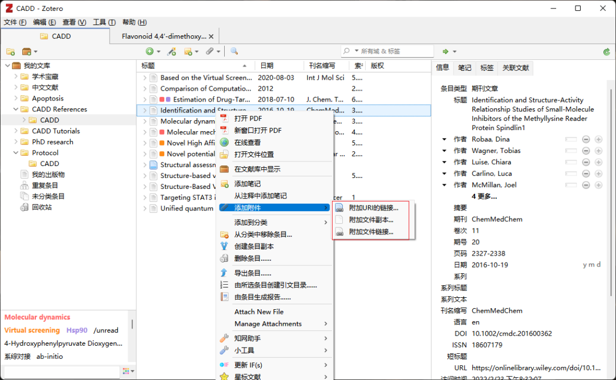
Task: Click the green new item plus icon
Action: [x=149, y=51]
